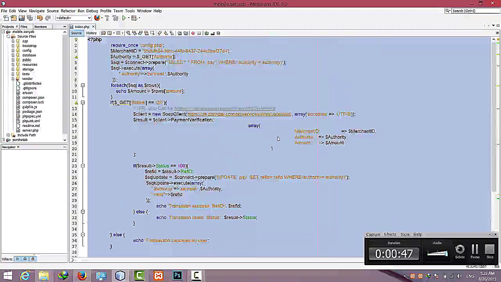
Task: Open the recorder's Effects menu
Action: [x=390, y=235]
